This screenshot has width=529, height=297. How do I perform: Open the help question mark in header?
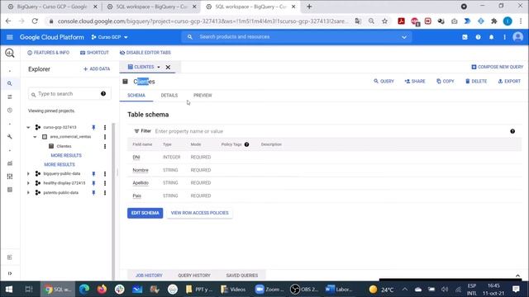(x=478, y=37)
